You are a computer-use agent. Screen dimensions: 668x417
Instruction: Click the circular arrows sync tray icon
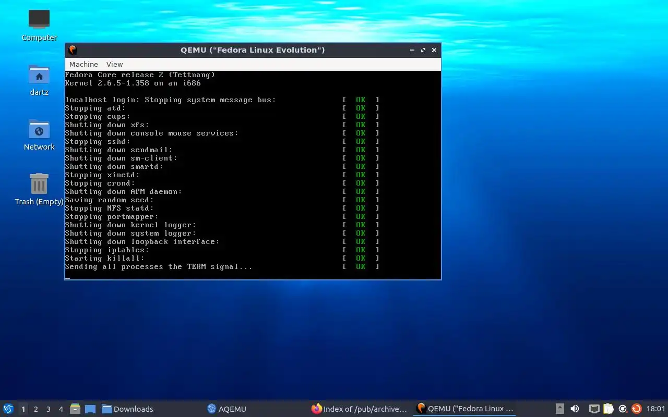(622, 409)
